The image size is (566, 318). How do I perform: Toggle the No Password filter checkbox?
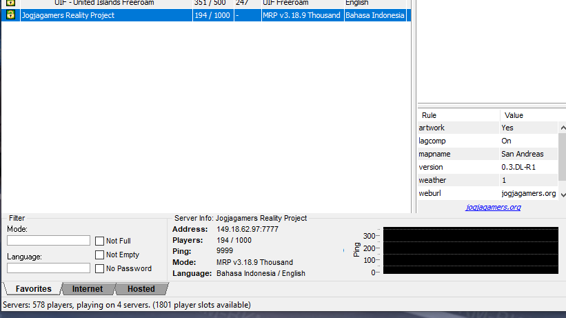100,268
